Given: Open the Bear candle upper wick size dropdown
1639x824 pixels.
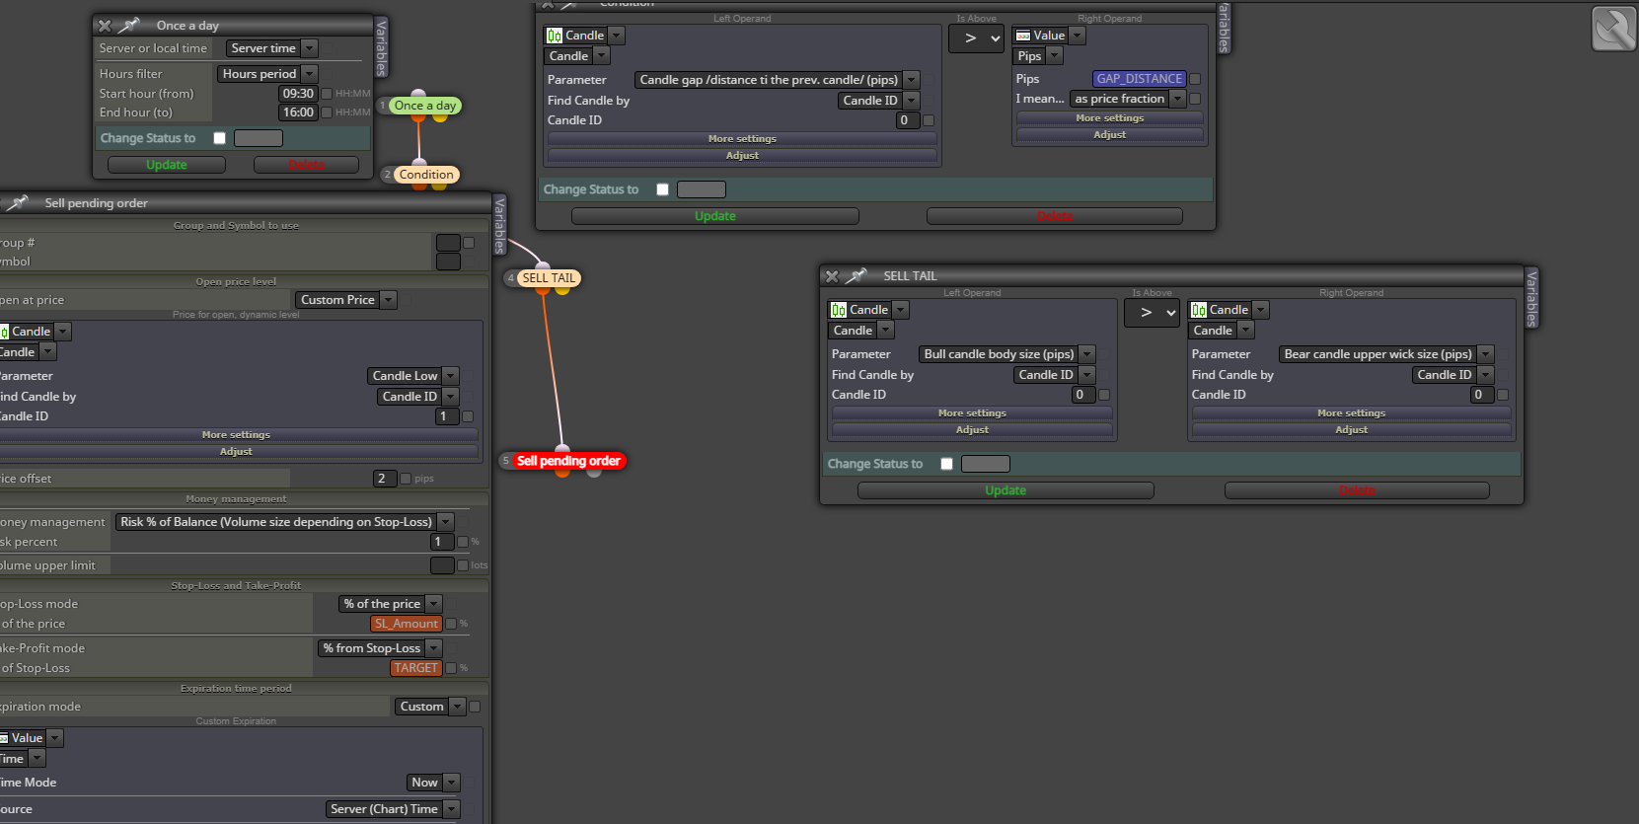Looking at the screenshot, I should (x=1386, y=354).
